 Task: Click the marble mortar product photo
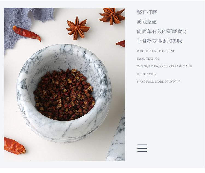65,85
